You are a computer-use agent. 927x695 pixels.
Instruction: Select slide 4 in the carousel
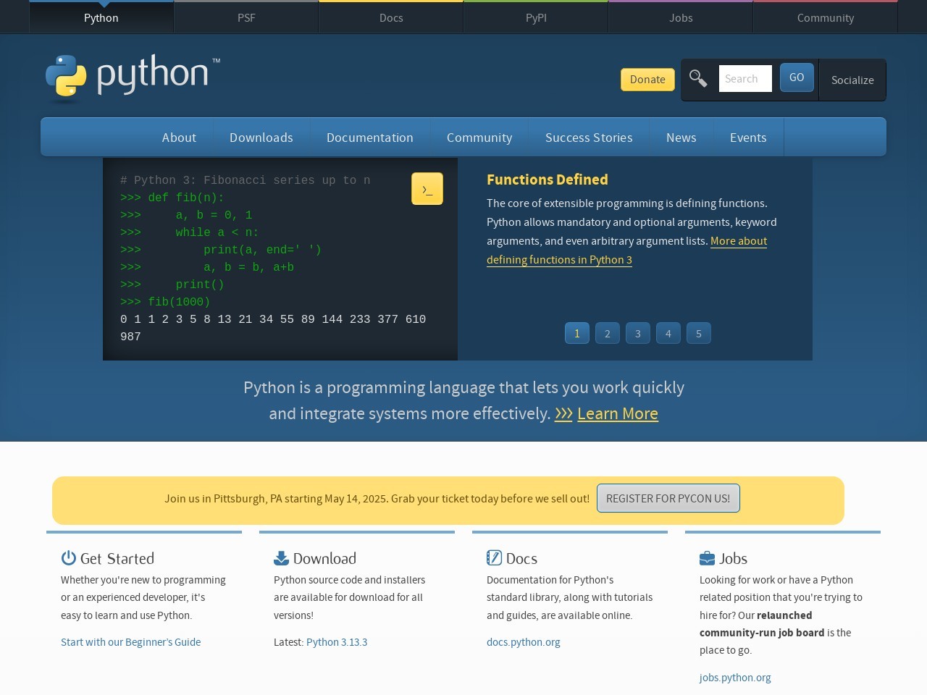[668, 333]
